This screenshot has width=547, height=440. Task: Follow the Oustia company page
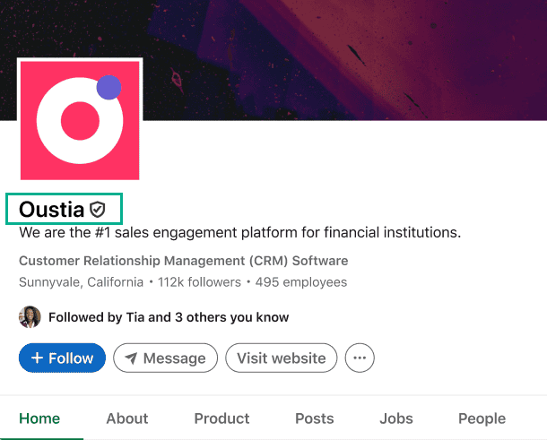coord(62,358)
